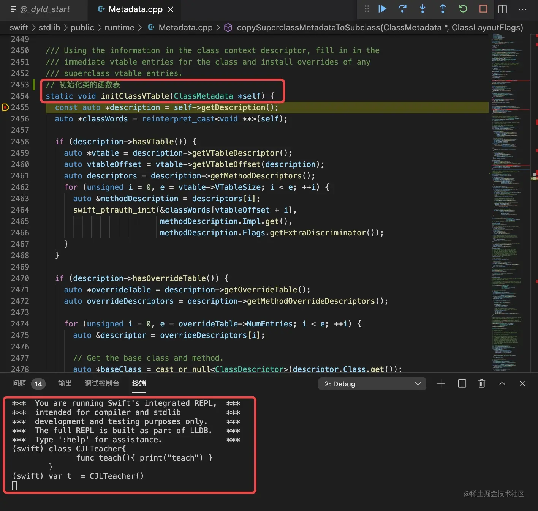
Task: Open editor more actions ellipsis menu
Action: (x=522, y=9)
